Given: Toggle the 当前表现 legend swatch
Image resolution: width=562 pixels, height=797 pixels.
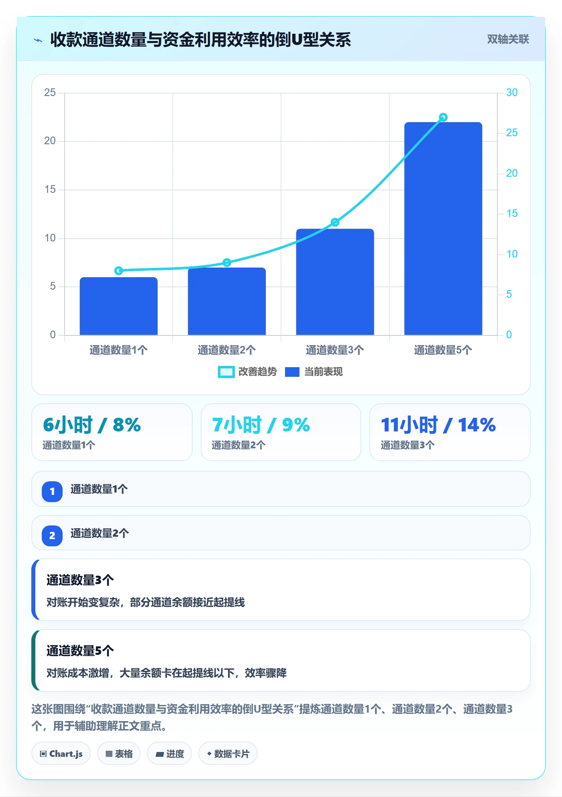Looking at the screenshot, I should (292, 372).
